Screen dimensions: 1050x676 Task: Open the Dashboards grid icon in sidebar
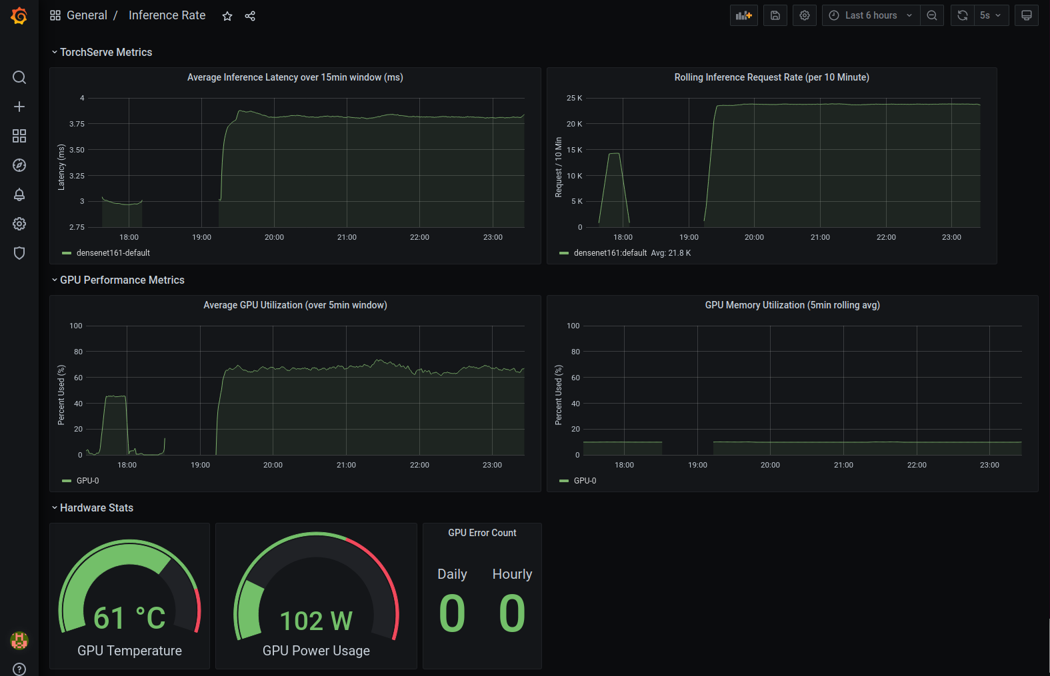[x=19, y=136]
